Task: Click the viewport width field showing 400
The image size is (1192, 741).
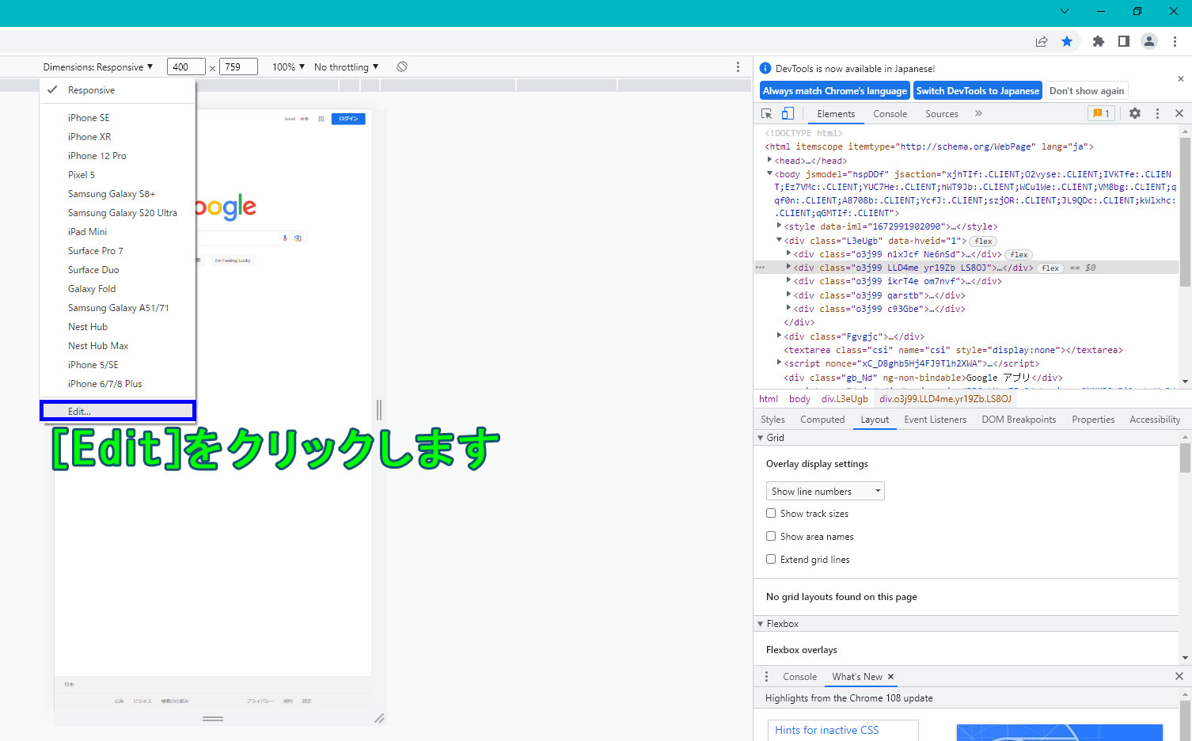Action: [186, 66]
